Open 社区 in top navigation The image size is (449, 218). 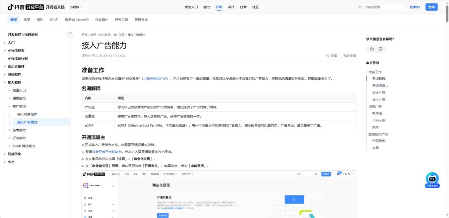256,7
